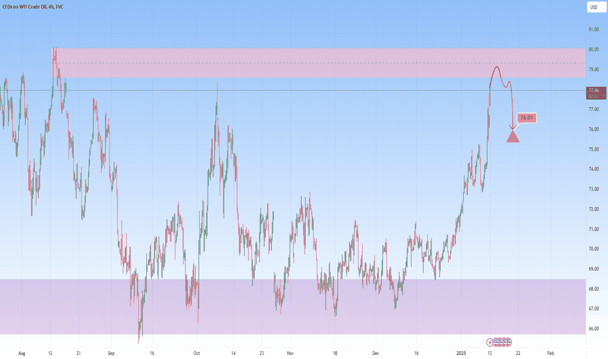This screenshot has width=608, height=359.
Task: Click the 18 date label on time axis
Action: [x=335, y=353]
